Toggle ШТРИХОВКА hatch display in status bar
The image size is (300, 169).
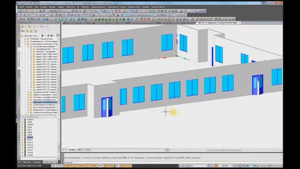(x=126, y=166)
